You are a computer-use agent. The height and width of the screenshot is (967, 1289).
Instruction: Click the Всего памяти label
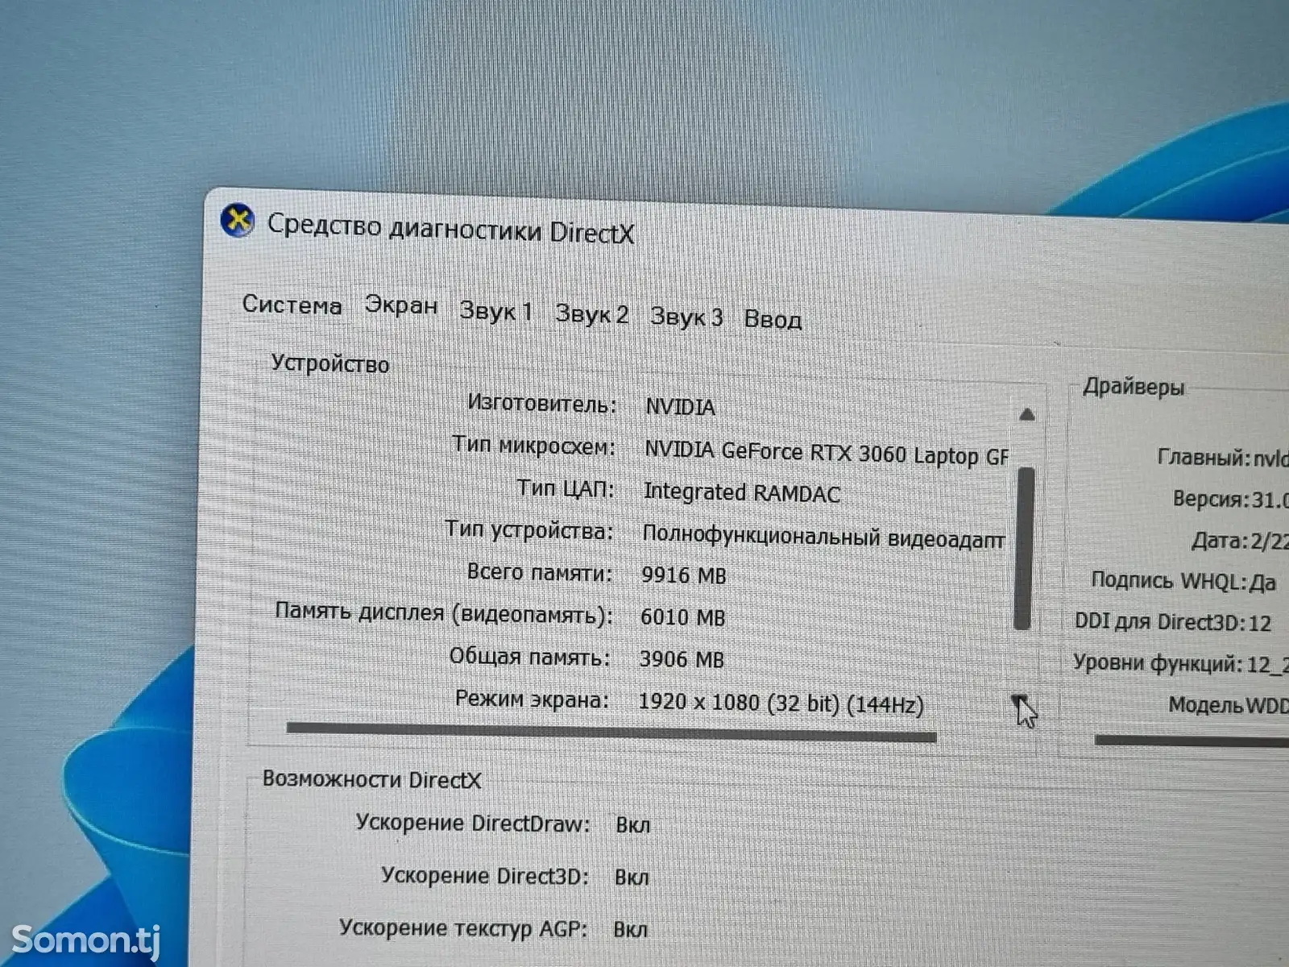[539, 573]
